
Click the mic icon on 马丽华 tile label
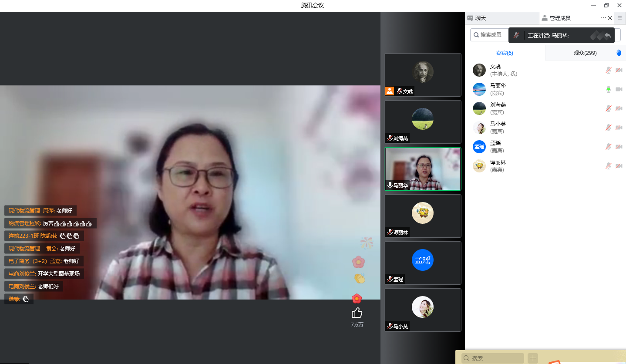(390, 185)
